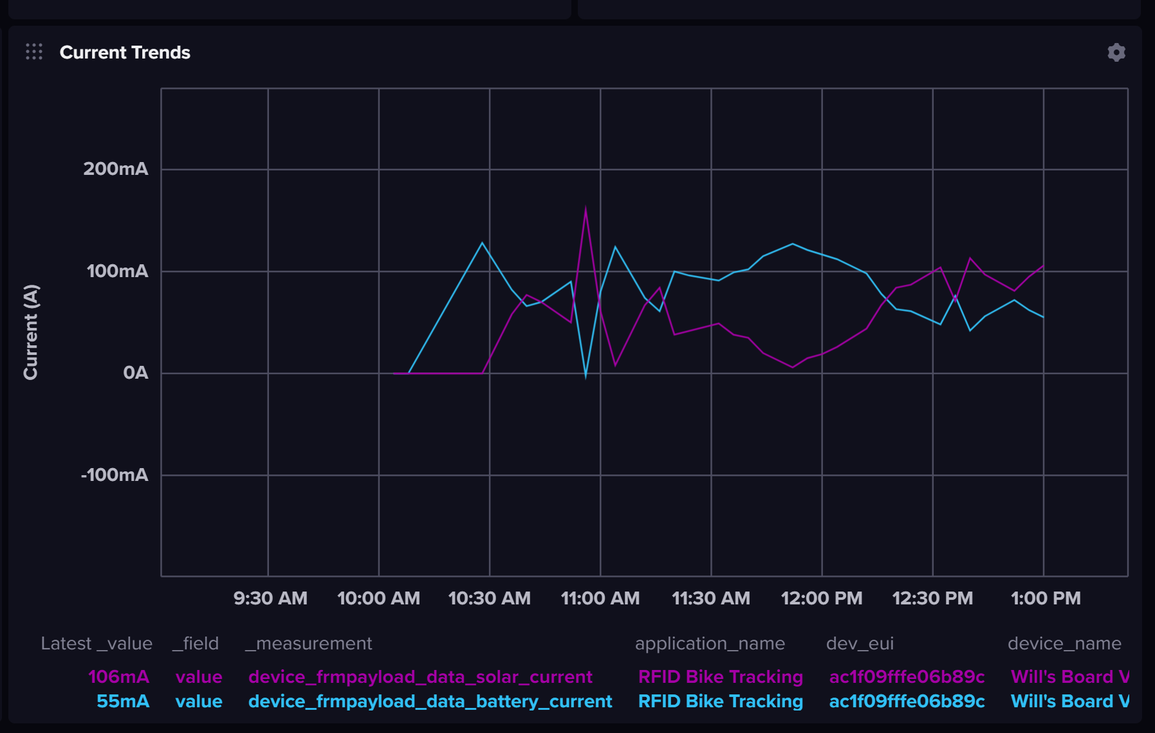Open the panel settings gear icon
Image resolution: width=1155 pixels, height=733 pixels.
(1116, 51)
